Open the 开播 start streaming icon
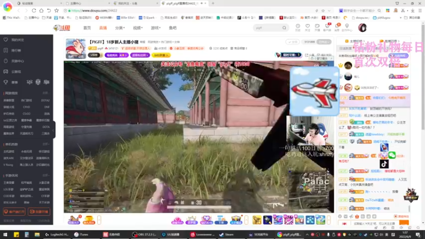 click(x=317, y=27)
